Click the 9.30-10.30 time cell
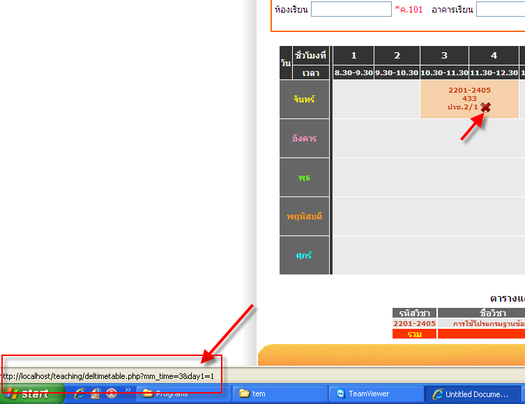 click(x=397, y=72)
